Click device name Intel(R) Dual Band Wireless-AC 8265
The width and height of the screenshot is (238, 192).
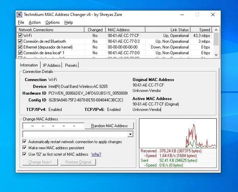pyautogui.click(x=78, y=87)
